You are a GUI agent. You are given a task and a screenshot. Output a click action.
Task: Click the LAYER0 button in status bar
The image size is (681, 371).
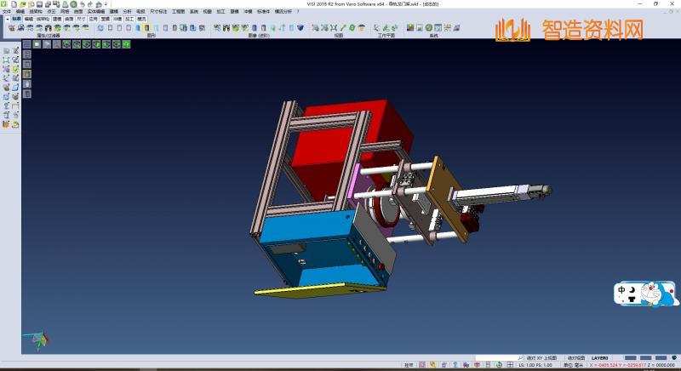[601, 358]
